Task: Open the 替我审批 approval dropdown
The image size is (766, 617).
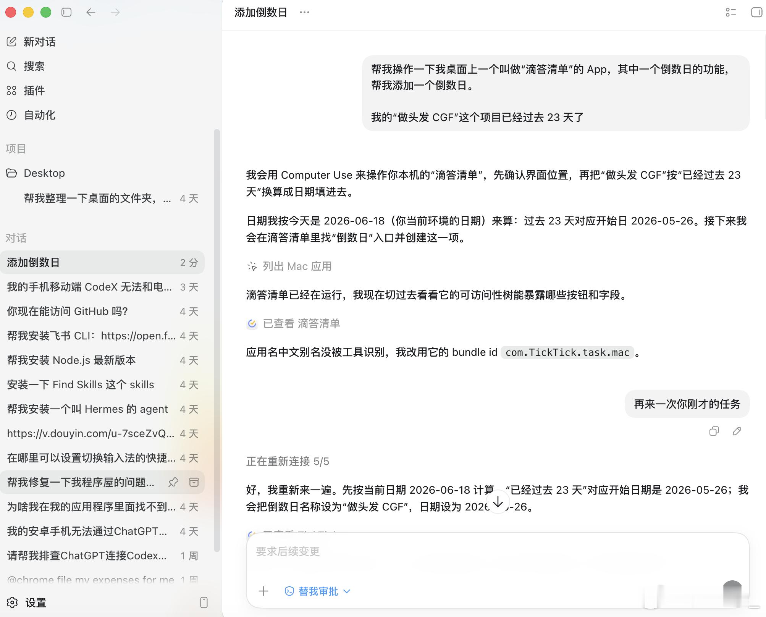Action: tap(318, 591)
